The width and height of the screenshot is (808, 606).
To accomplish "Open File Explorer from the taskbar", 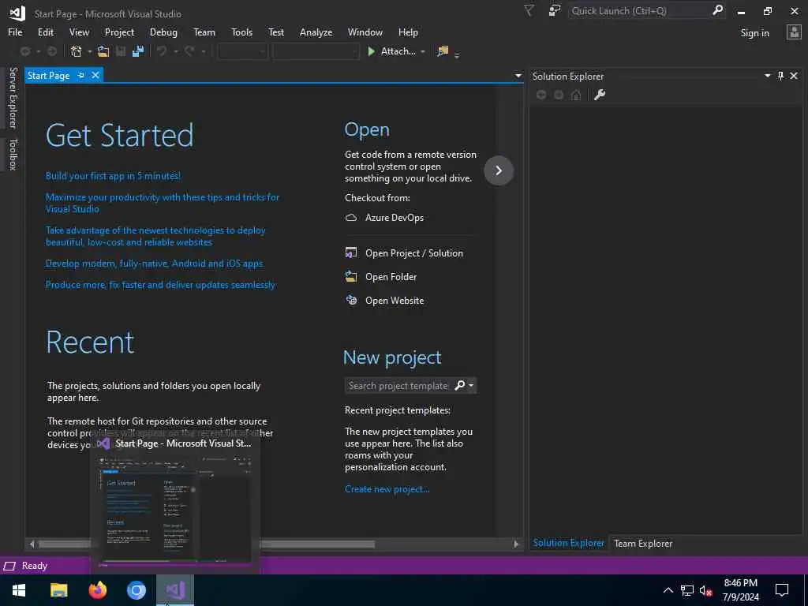I will (58, 590).
